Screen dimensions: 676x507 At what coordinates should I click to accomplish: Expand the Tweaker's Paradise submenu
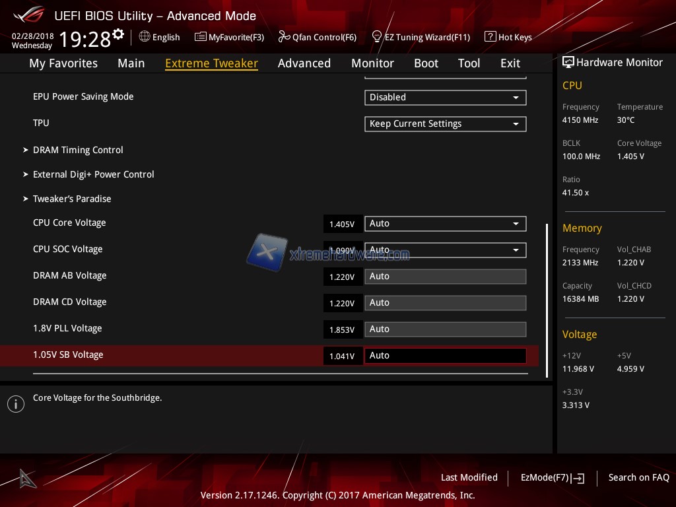point(72,199)
